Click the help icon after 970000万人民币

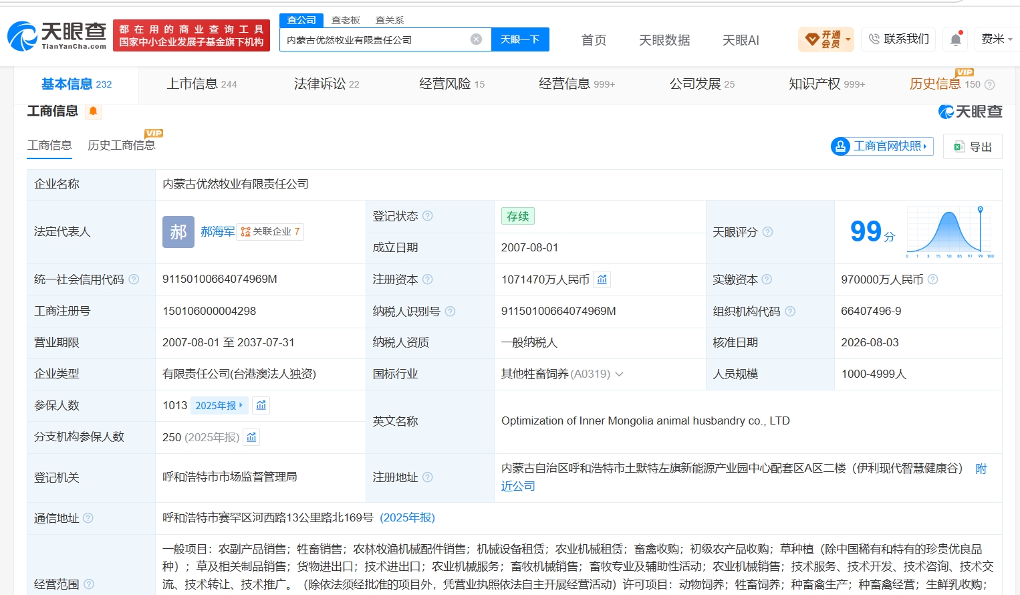[x=932, y=279]
